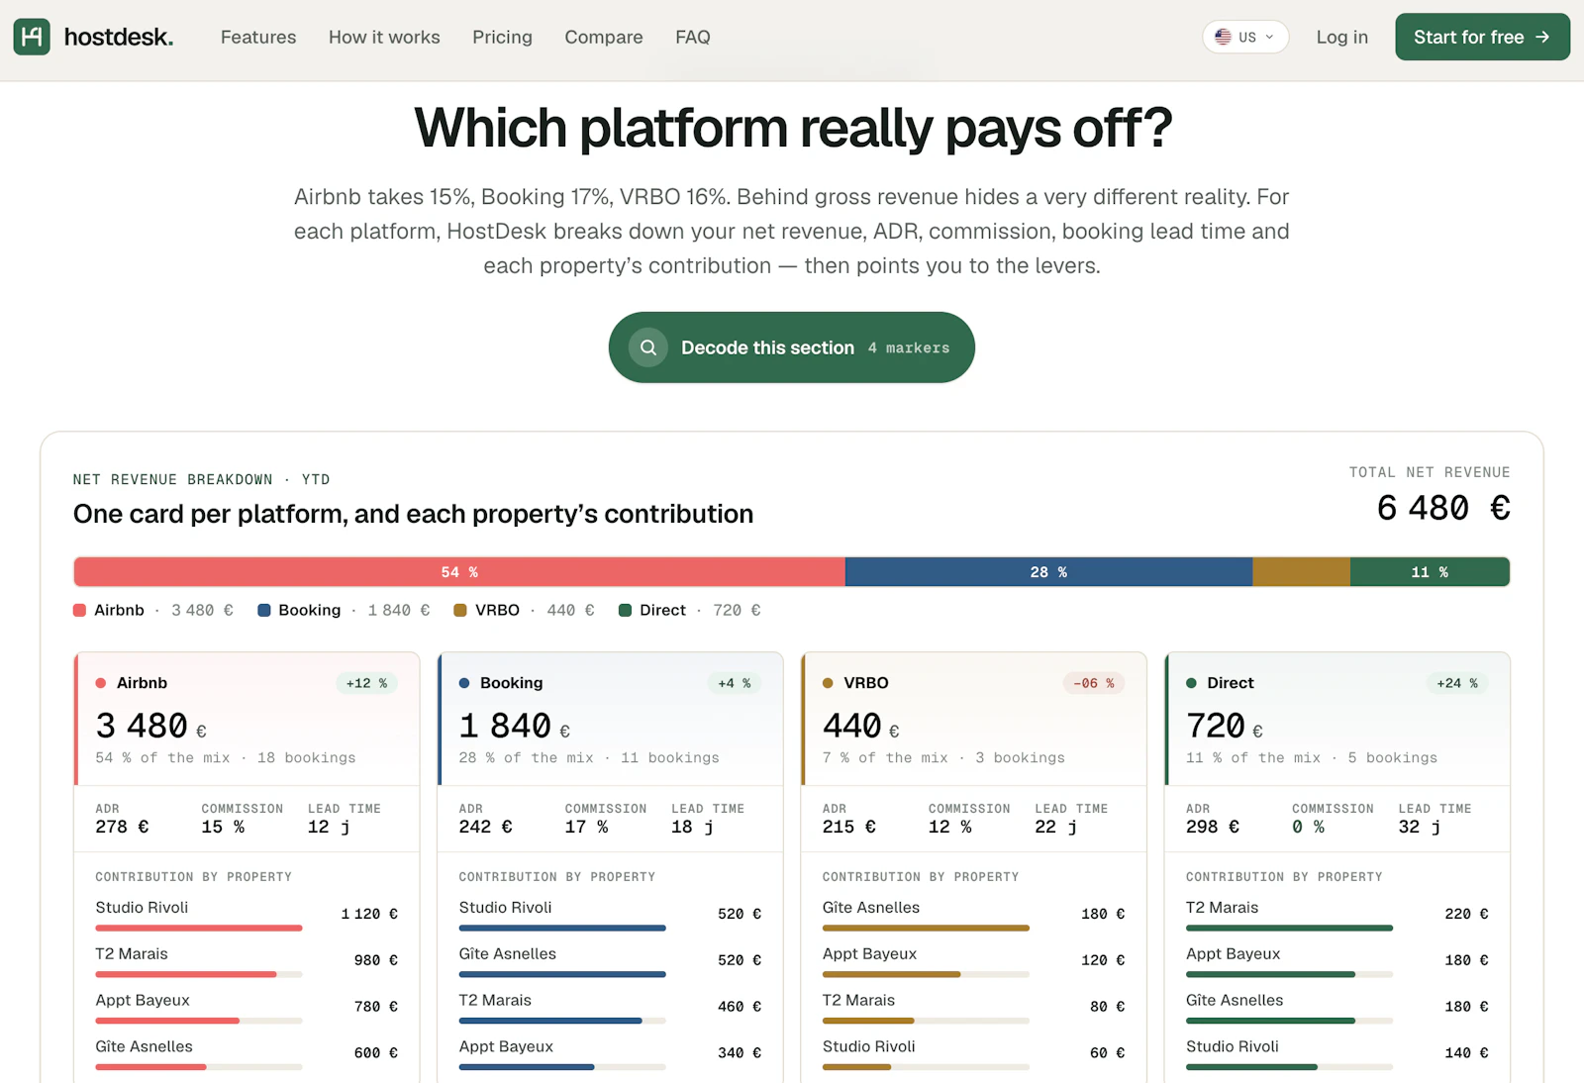Click the Booking card title
Image resolution: width=1584 pixels, height=1083 pixels.
(511, 683)
